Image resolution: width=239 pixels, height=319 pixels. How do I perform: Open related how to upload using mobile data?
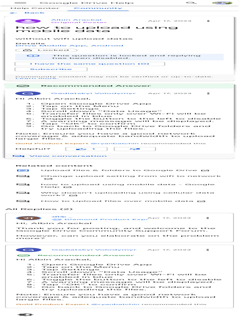coord(128,186)
